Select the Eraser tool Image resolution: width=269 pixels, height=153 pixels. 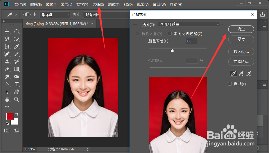click(x=7, y=69)
